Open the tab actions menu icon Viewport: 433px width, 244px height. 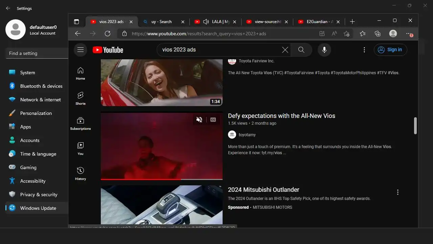pos(76,22)
